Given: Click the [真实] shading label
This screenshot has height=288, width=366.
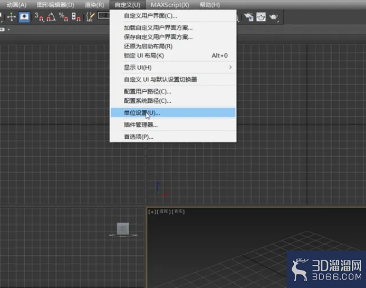Looking at the screenshot, I should coord(178,212).
